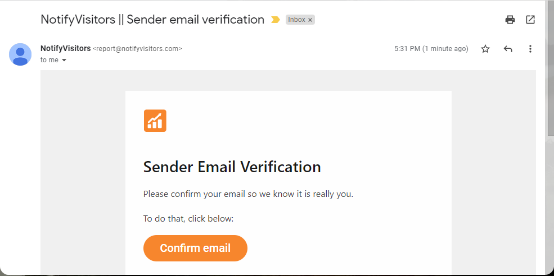Click the email subject line title
554x276 pixels.
(152, 20)
